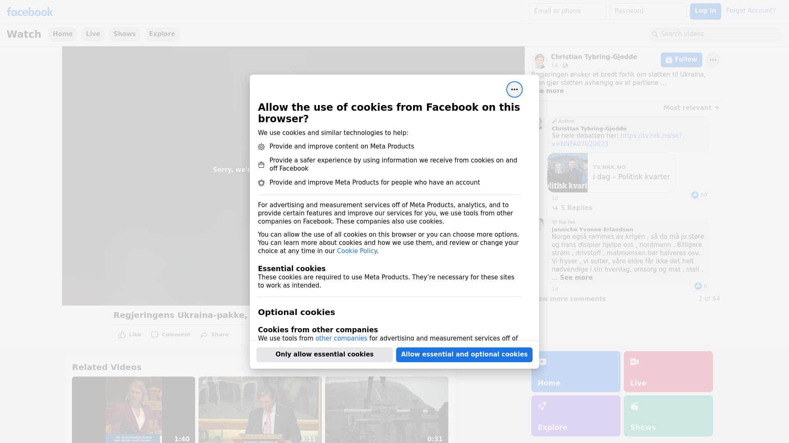Image resolution: width=789 pixels, height=443 pixels.
Task: Open the three-dot options in cookie dialog
Action: (x=514, y=89)
